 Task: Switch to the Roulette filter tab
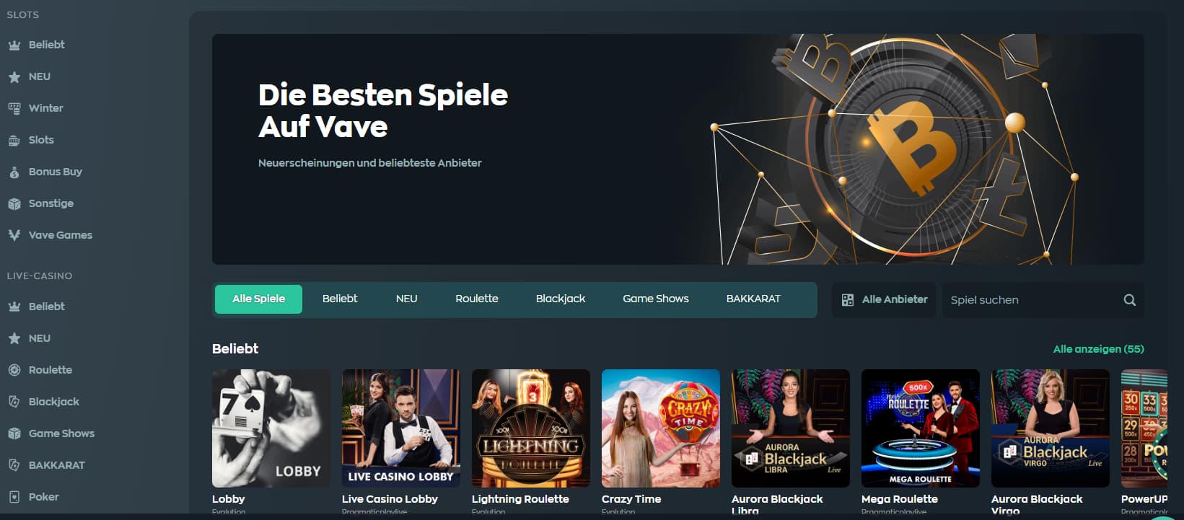(x=477, y=299)
